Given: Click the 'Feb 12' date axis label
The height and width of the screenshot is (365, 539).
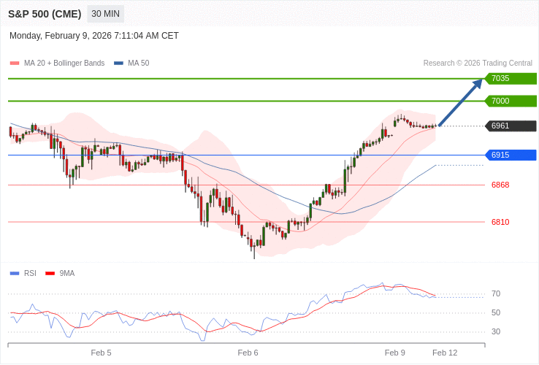Looking at the screenshot, I should (445, 353).
